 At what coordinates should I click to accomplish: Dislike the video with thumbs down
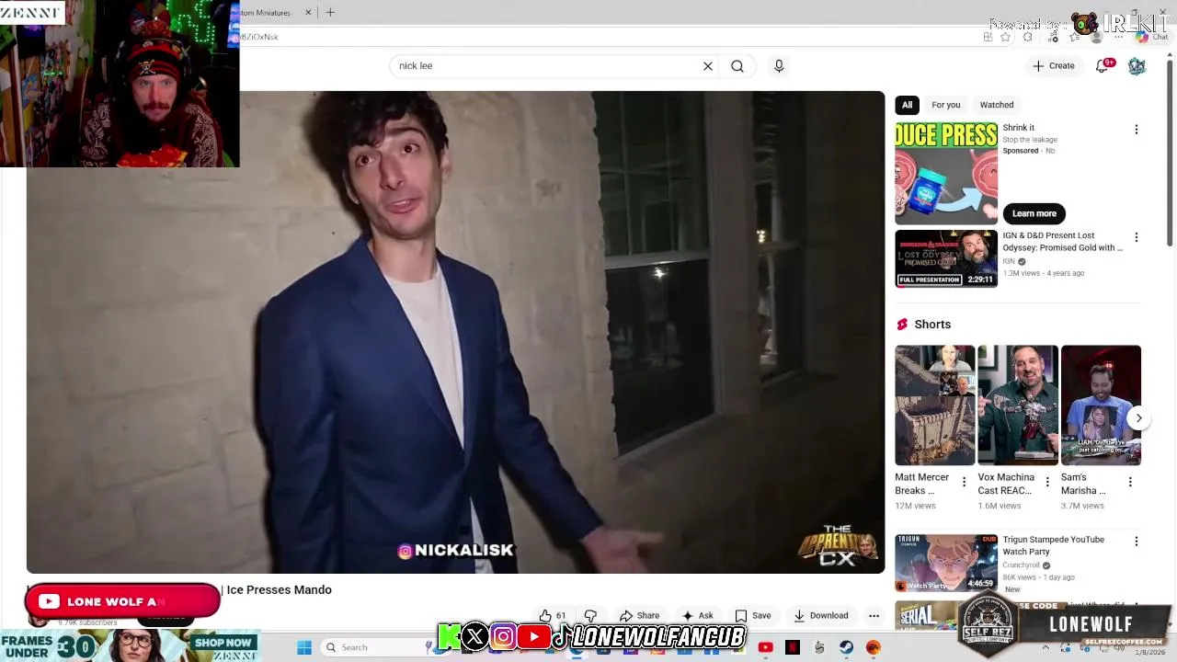coord(590,616)
